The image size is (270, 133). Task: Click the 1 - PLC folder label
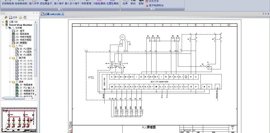point(20,46)
